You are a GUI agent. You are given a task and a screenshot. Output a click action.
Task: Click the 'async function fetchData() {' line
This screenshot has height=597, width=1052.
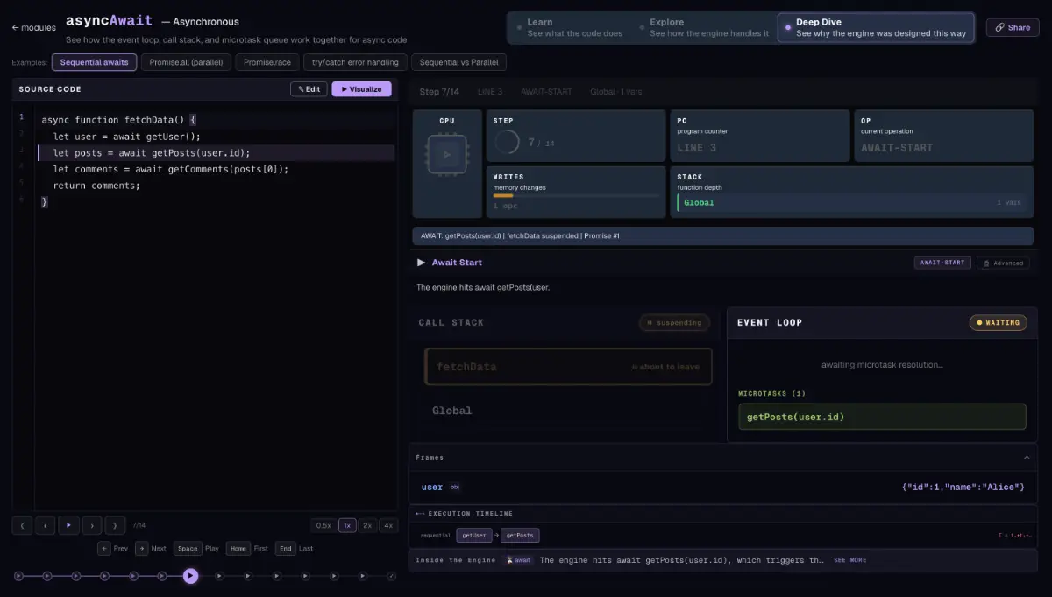pyautogui.click(x=119, y=120)
